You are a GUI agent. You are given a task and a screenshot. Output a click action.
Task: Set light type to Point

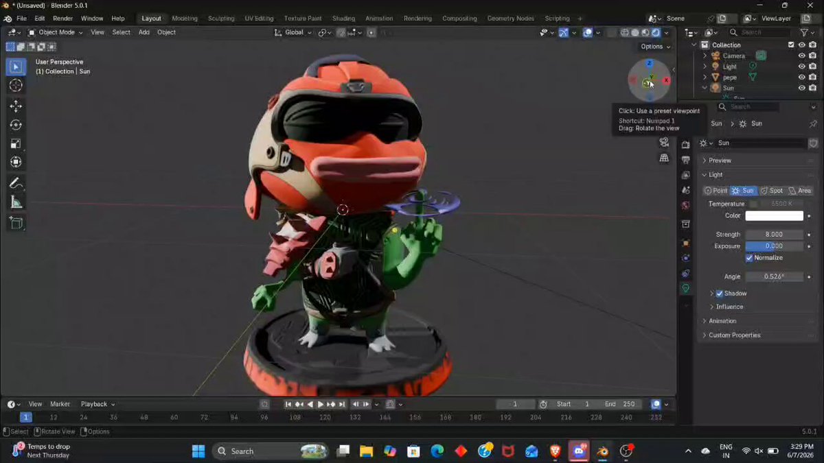coord(716,191)
